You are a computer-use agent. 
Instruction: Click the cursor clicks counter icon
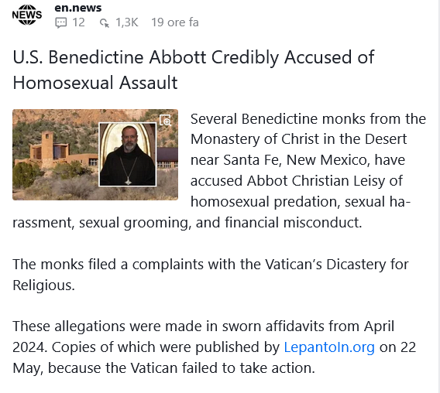[105, 23]
